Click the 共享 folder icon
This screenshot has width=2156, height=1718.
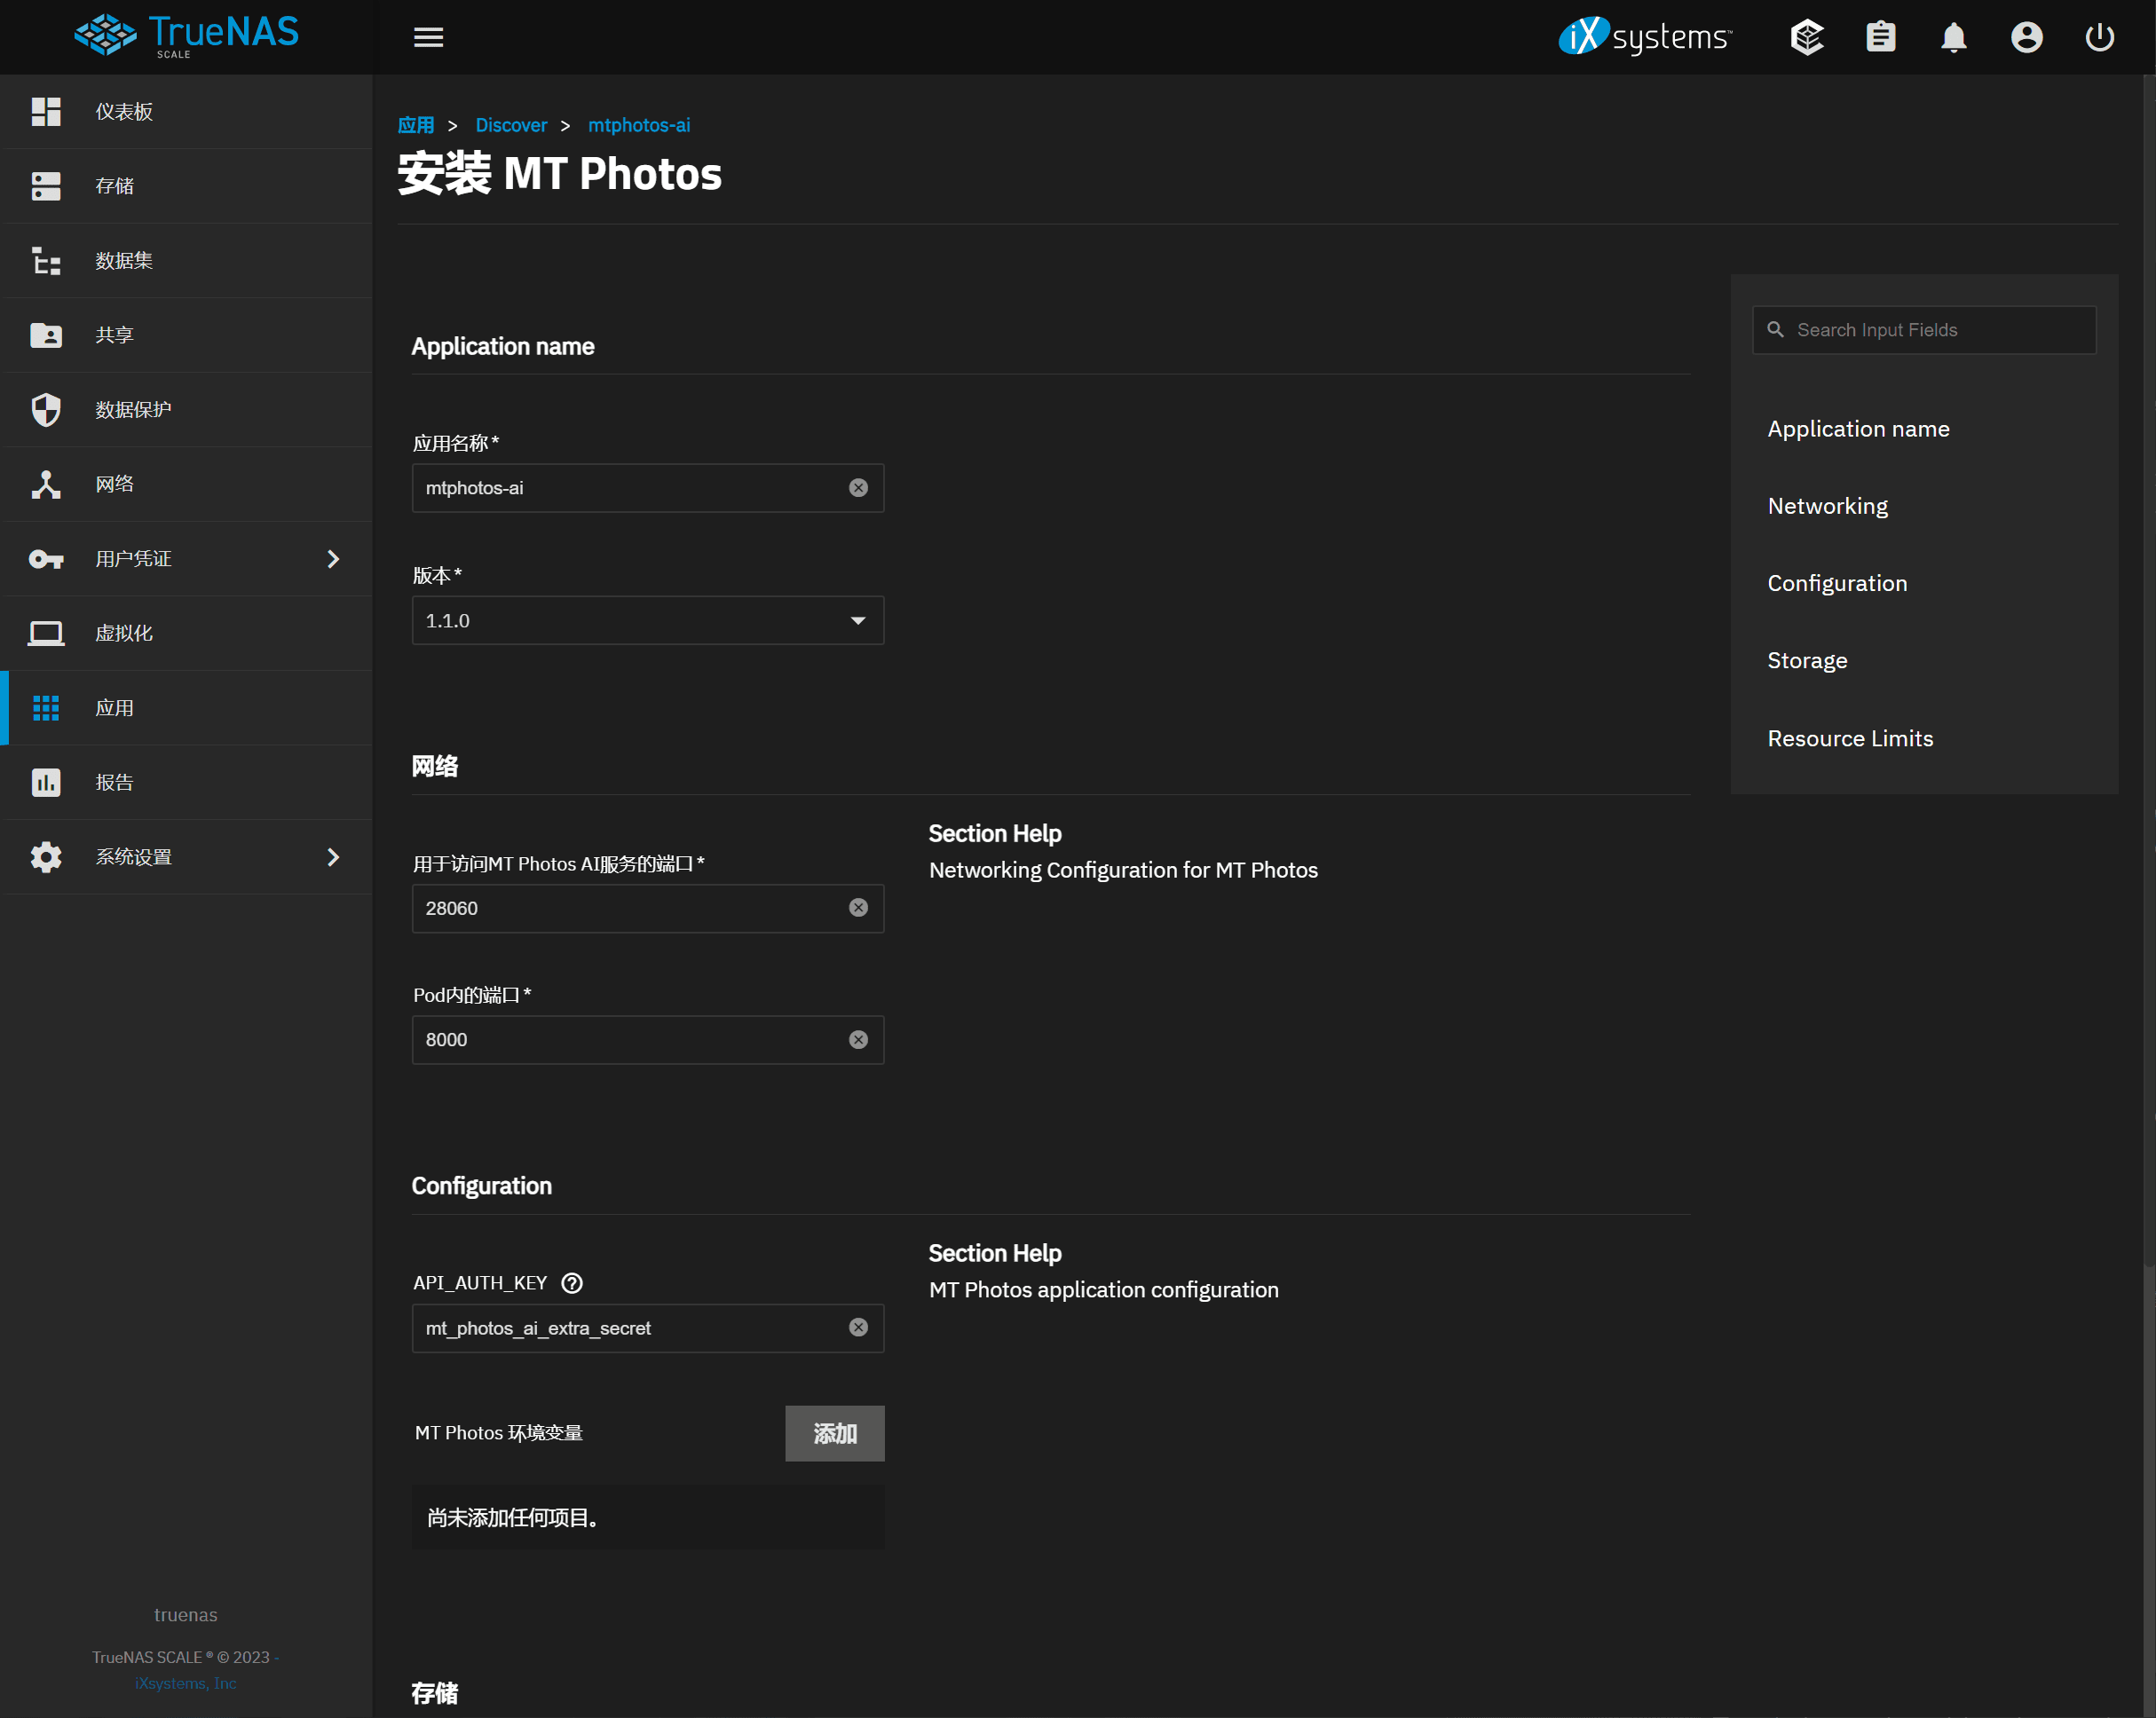click(46, 335)
